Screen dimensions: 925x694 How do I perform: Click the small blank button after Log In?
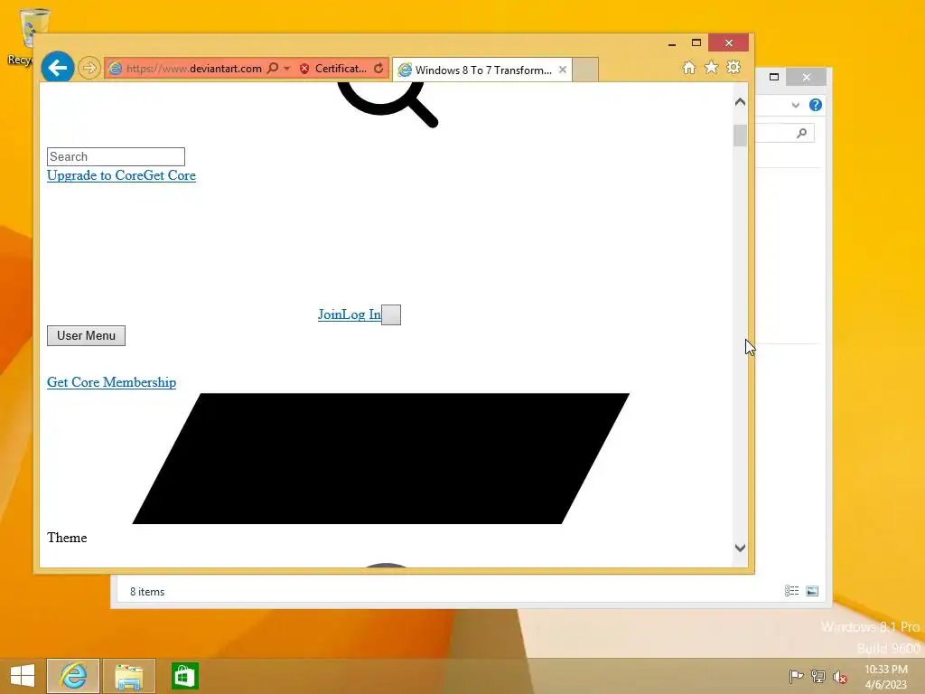click(391, 315)
